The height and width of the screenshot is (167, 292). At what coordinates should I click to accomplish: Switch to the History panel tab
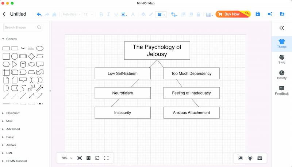pyautogui.click(x=281, y=75)
